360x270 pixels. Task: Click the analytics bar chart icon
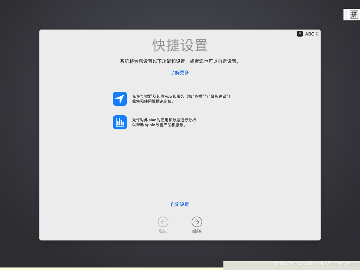click(120, 122)
